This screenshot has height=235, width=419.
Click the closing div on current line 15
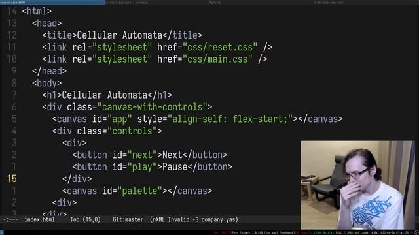[77, 179]
